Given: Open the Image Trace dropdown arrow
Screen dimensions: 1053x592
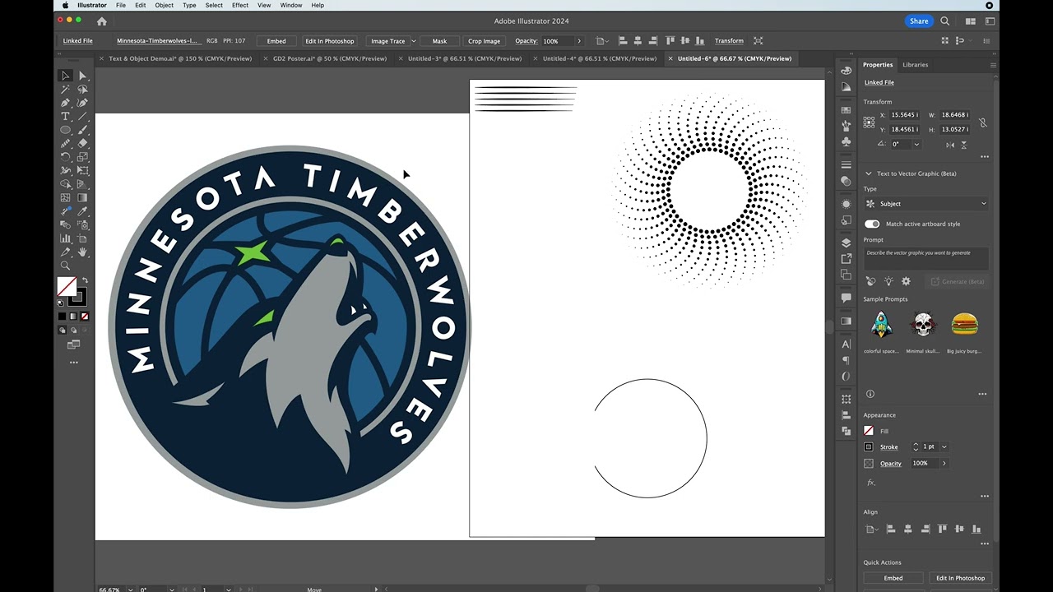Looking at the screenshot, I should point(413,41).
